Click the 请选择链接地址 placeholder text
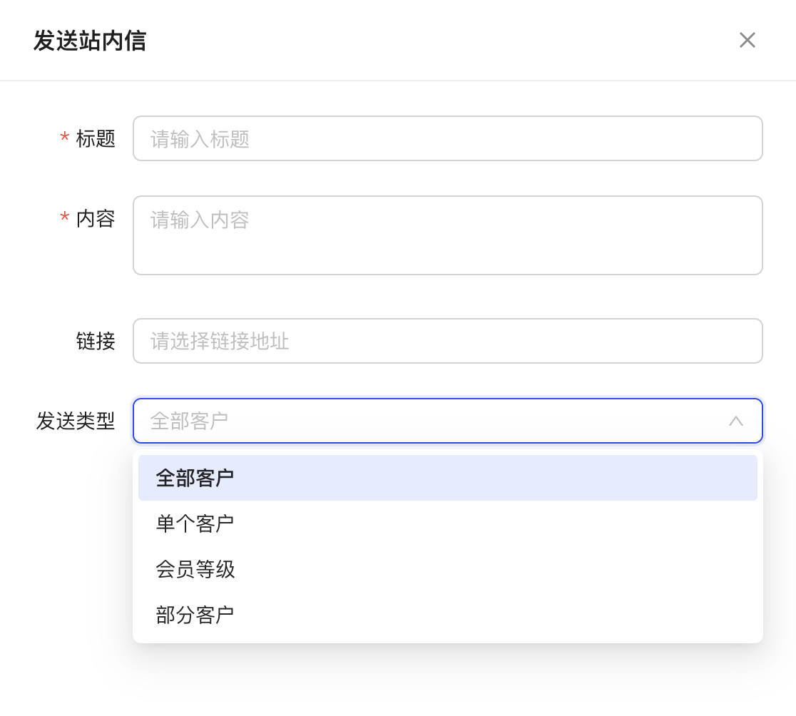 pos(220,341)
